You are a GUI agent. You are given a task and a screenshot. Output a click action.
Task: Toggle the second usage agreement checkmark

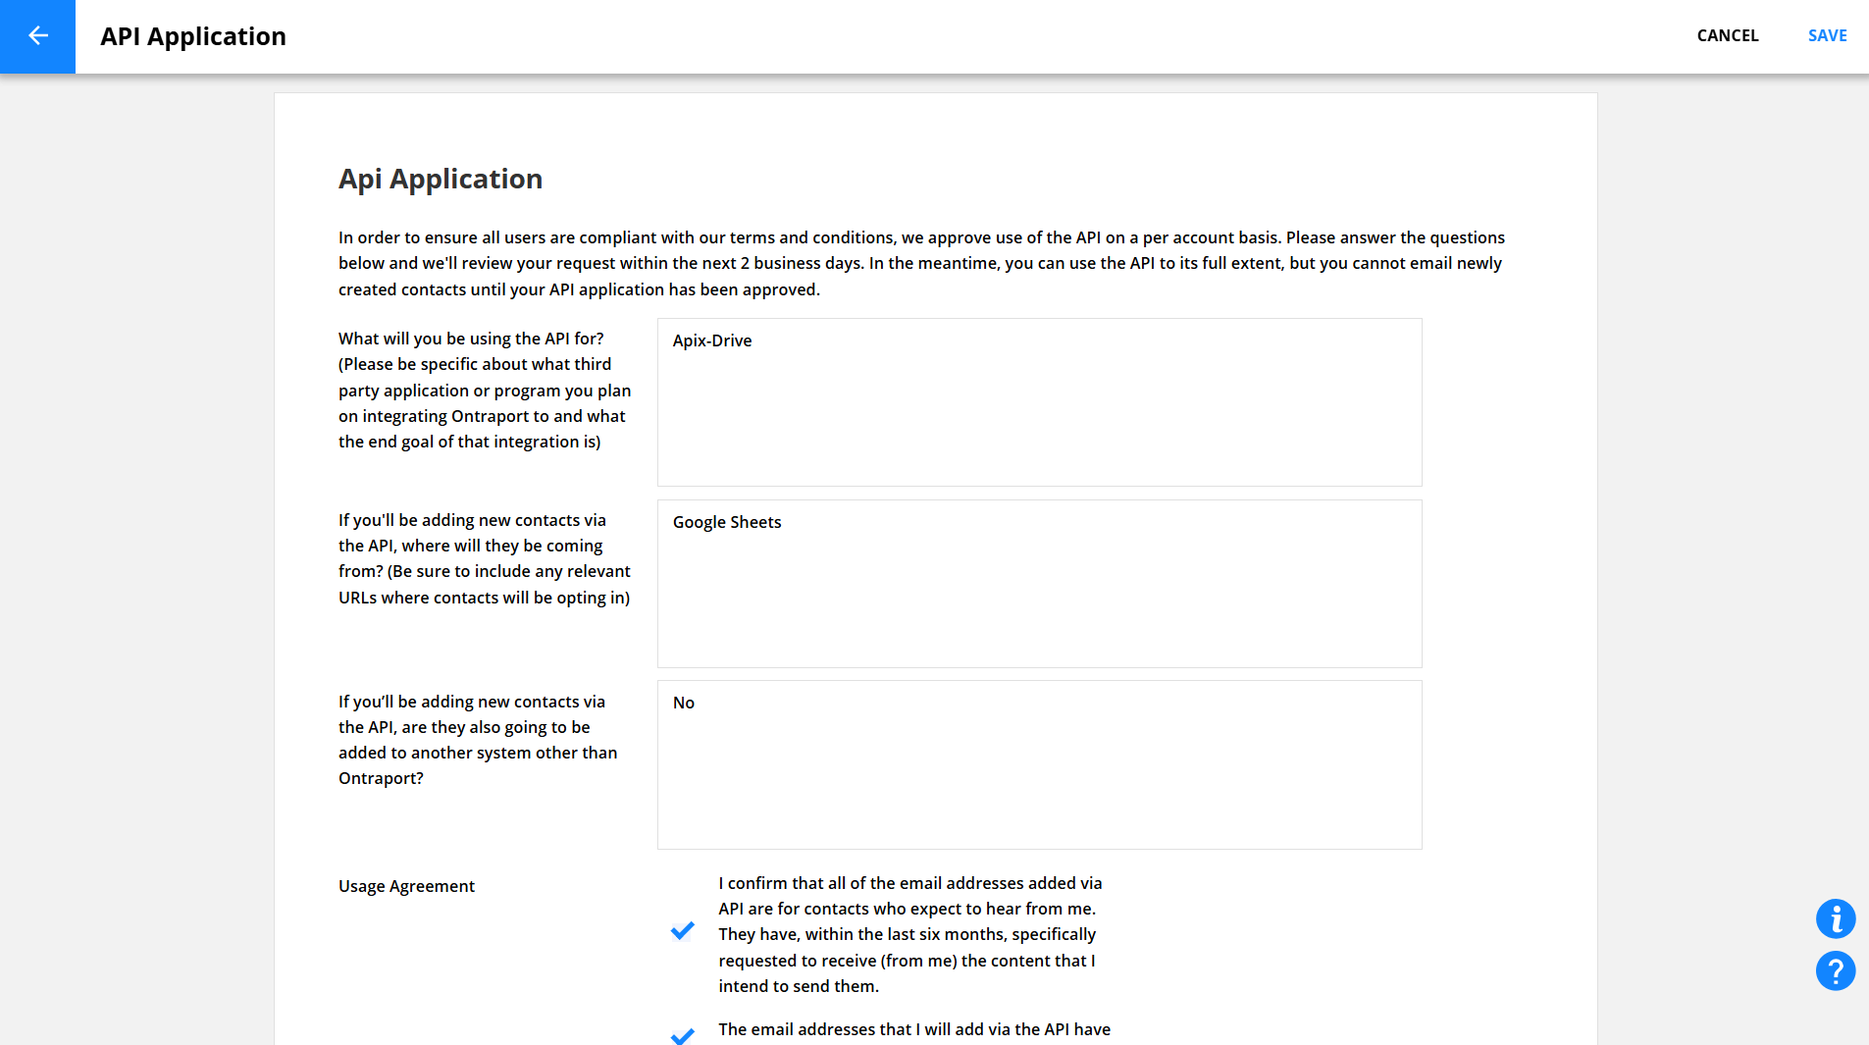683,1034
